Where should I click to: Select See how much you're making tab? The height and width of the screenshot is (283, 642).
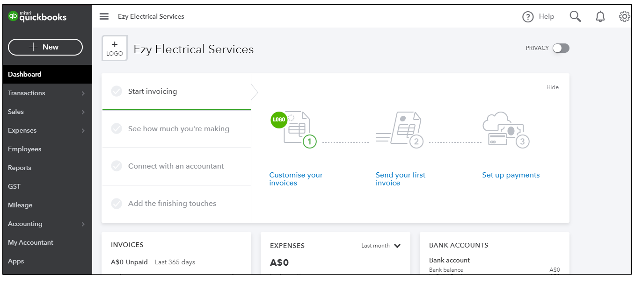[176, 129]
